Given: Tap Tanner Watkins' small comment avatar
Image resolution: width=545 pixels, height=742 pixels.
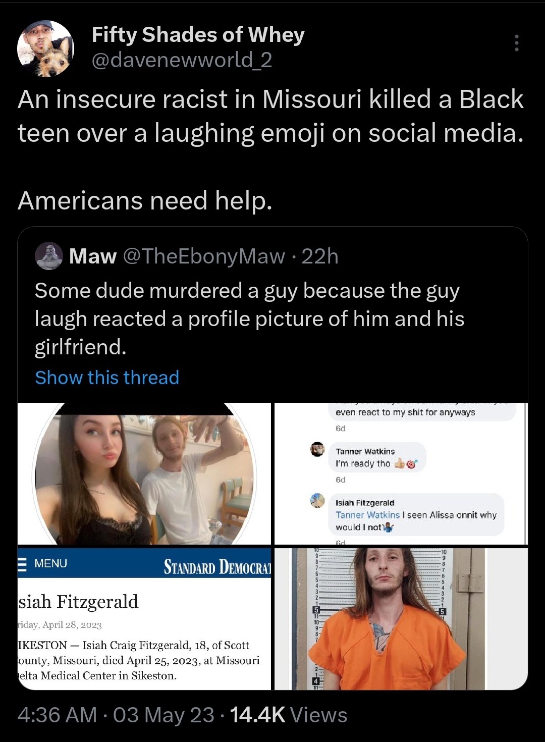Looking at the screenshot, I should (317, 449).
